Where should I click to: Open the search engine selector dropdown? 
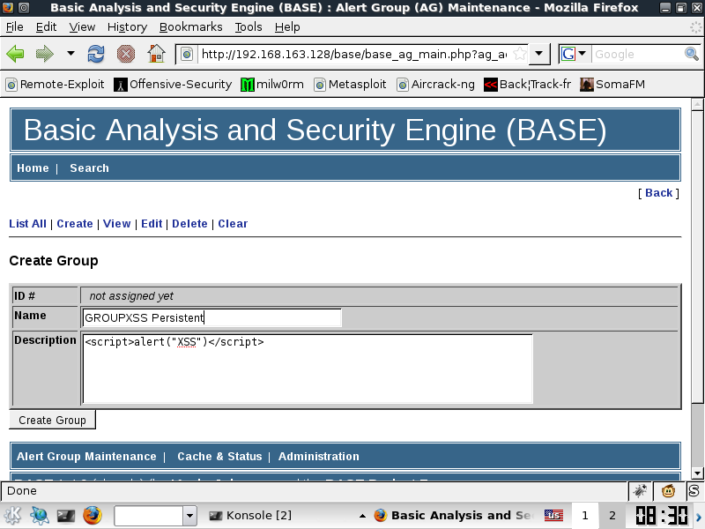(575, 55)
